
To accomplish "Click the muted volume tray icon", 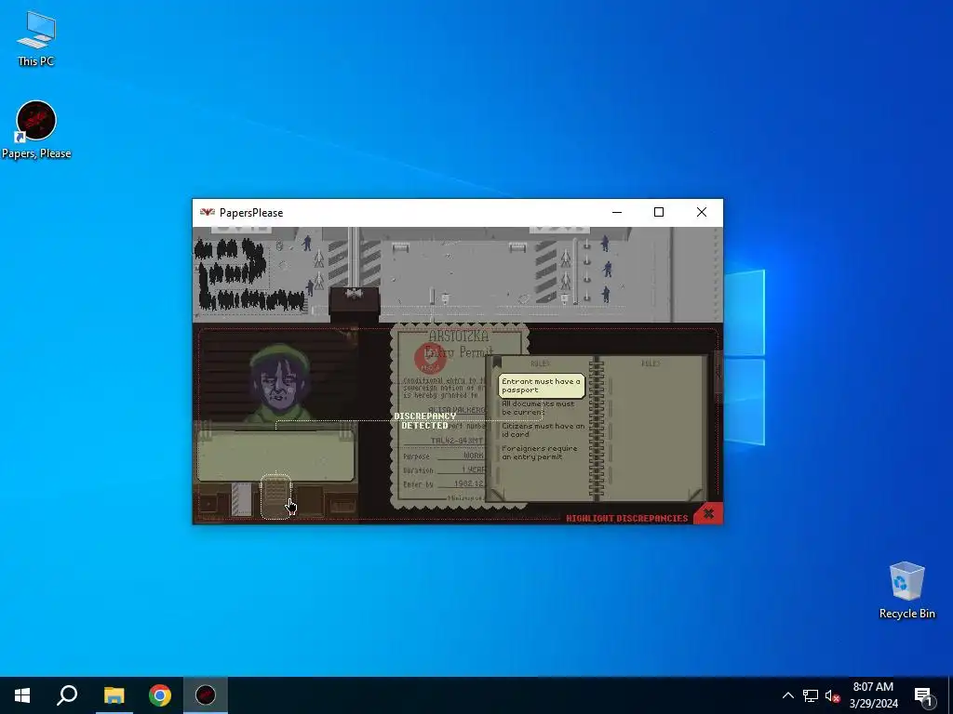I will pos(832,695).
